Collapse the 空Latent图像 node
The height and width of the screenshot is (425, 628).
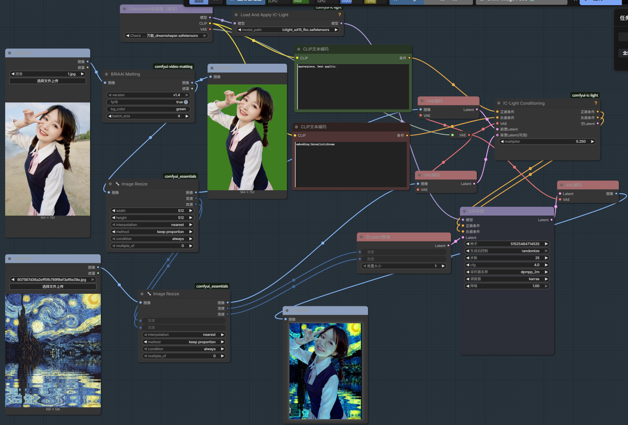point(361,237)
